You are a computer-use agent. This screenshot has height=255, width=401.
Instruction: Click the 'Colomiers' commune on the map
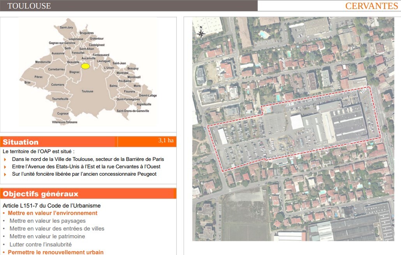point(58,84)
